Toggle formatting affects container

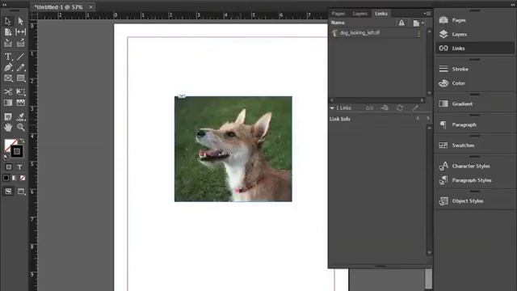[x=9, y=167]
